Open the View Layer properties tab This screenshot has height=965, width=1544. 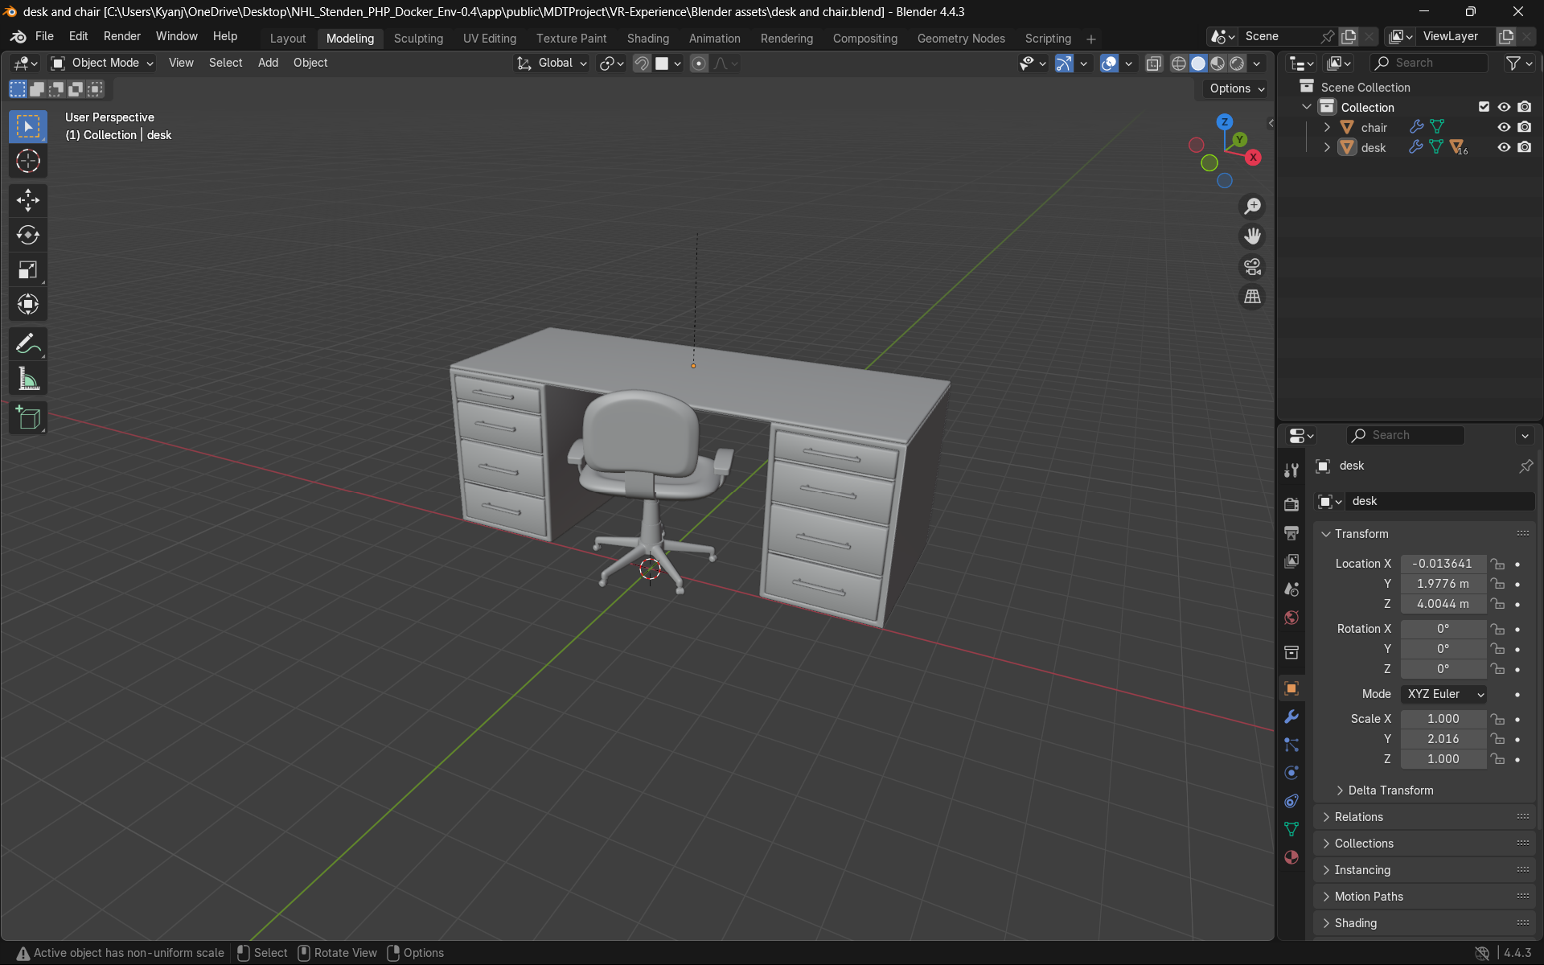coord(1291,561)
